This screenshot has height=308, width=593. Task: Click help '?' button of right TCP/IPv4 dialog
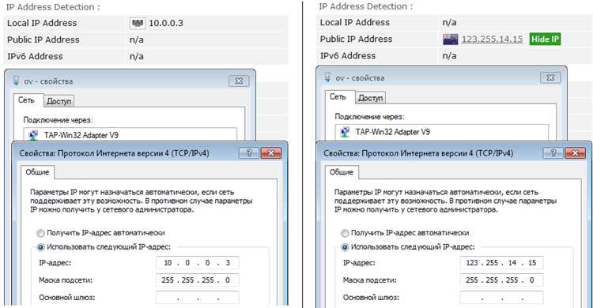[x=553, y=153]
